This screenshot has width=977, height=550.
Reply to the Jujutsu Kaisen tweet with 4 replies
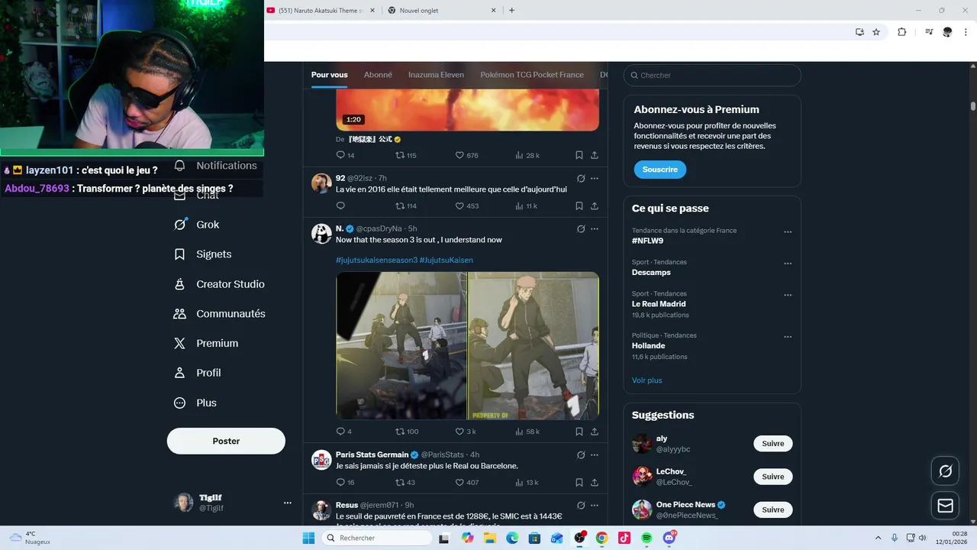(344, 432)
